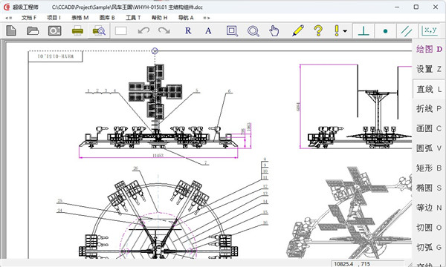The height and width of the screenshot is (267, 446).
Task: Click the printer icon
Action: click(x=77, y=30)
